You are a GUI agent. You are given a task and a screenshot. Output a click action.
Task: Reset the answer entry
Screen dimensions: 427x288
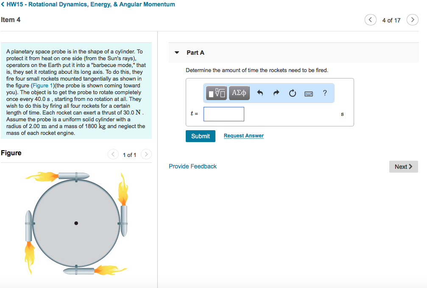click(292, 93)
